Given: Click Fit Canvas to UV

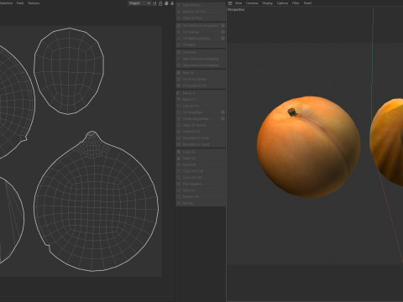Looking at the screenshot, I should (201, 86).
